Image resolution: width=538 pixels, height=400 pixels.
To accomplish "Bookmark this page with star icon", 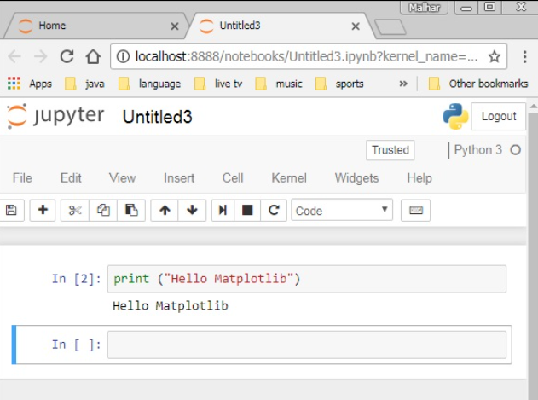I will [494, 56].
